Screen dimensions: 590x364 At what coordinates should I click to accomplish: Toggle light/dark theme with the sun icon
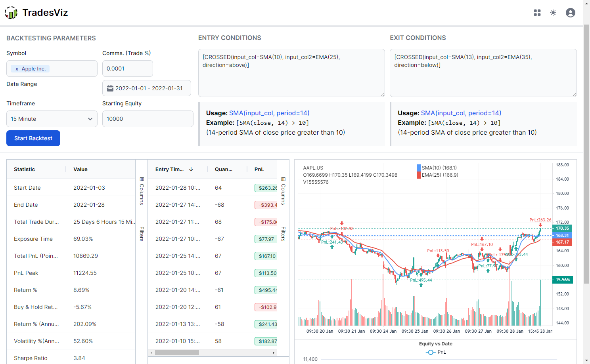pos(553,12)
